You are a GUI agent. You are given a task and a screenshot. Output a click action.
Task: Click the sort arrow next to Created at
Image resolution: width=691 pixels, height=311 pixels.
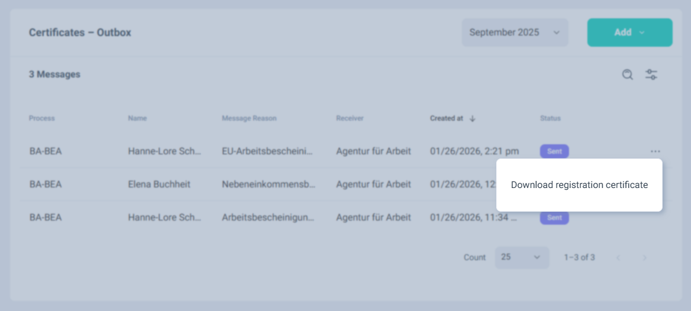[x=473, y=118]
